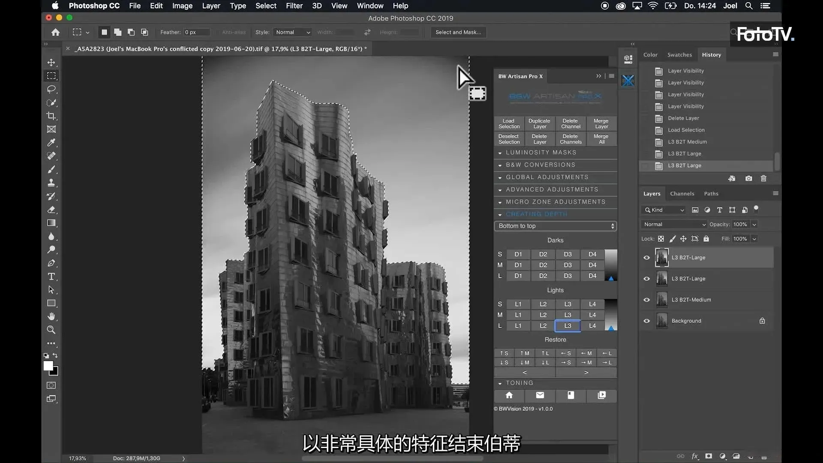
Task: Select the Eyedropper tool
Action: click(51, 143)
